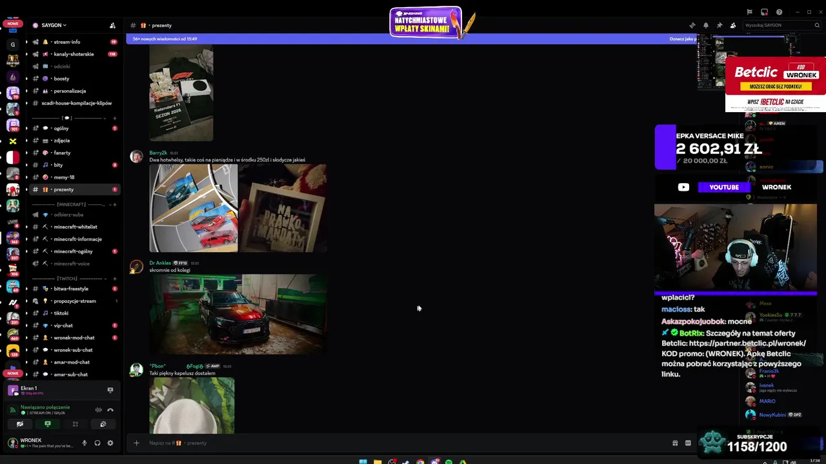Viewport: 826px width, 464px height.
Task: Click Barry2k's avatar
Action: tap(136, 157)
